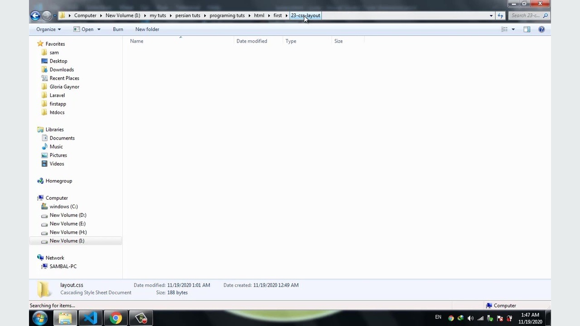
Task: Sort files by the Name column
Action: coord(180,41)
